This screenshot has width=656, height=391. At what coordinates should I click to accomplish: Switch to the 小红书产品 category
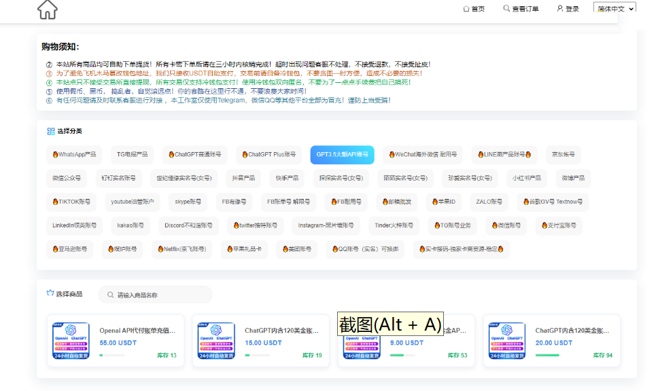pos(527,179)
